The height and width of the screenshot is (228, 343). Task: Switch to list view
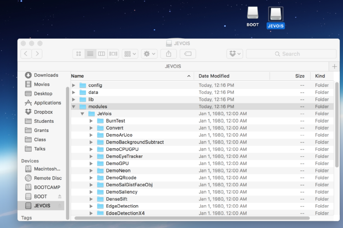tap(90, 54)
